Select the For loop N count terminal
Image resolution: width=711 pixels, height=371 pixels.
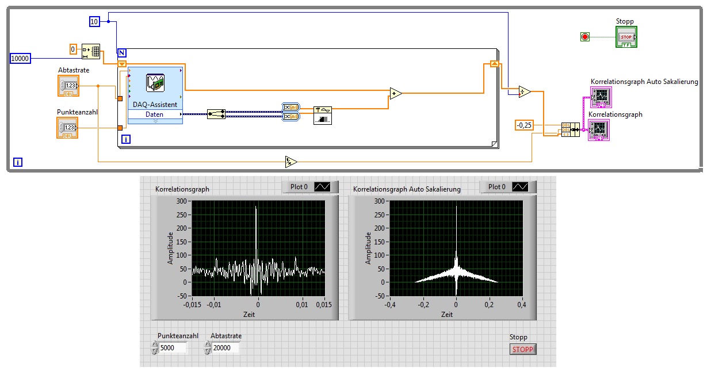click(x=122, y=53)
